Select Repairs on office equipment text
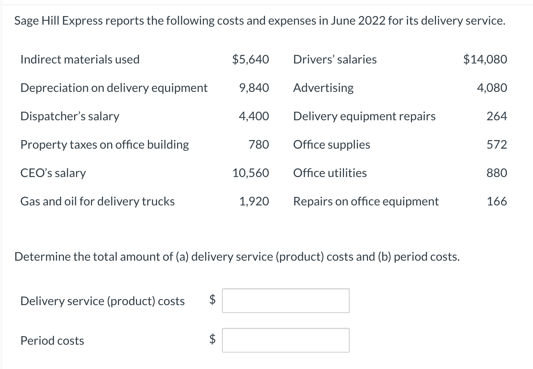This screenshot has width=533, height=369. click(366, 201)
